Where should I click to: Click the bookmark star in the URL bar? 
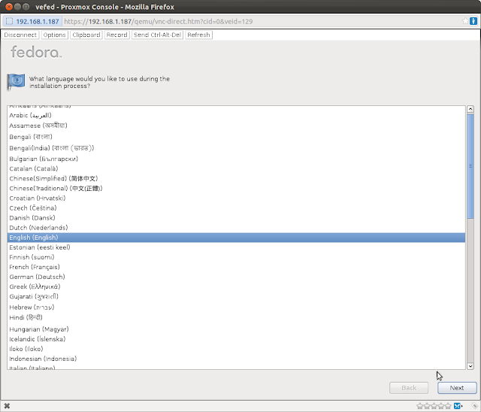tap(465, 21)
